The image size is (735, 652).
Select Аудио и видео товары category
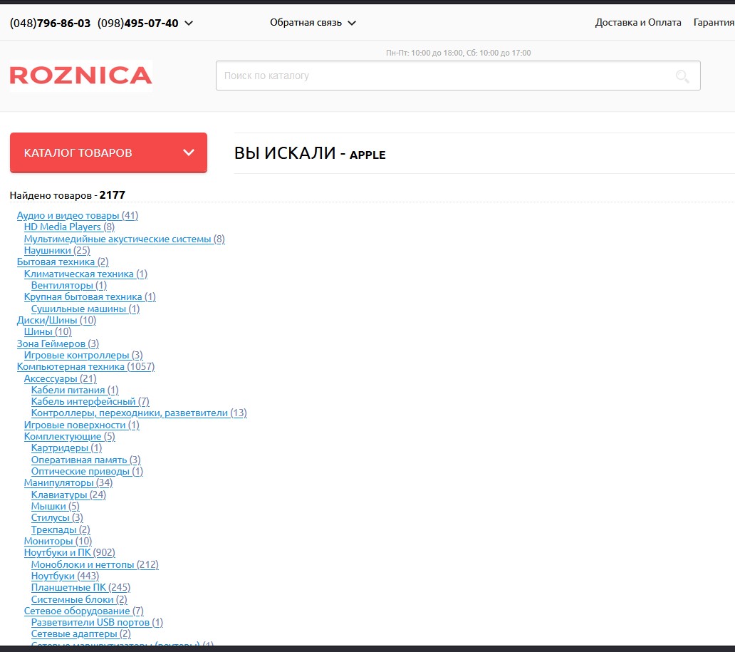77,215
